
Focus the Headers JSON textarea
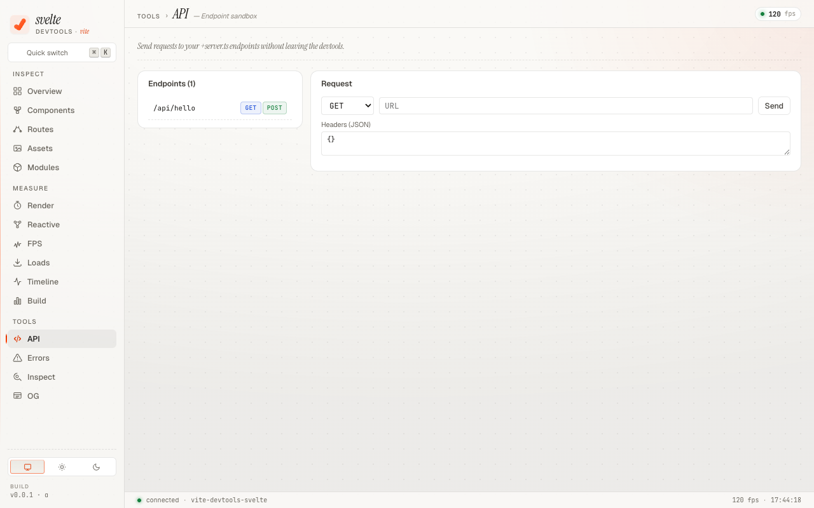click(x=556, y=144)
